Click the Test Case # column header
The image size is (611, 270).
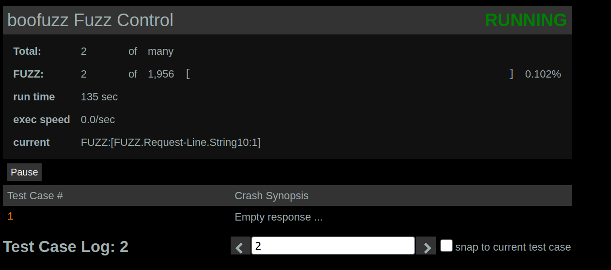35,196
